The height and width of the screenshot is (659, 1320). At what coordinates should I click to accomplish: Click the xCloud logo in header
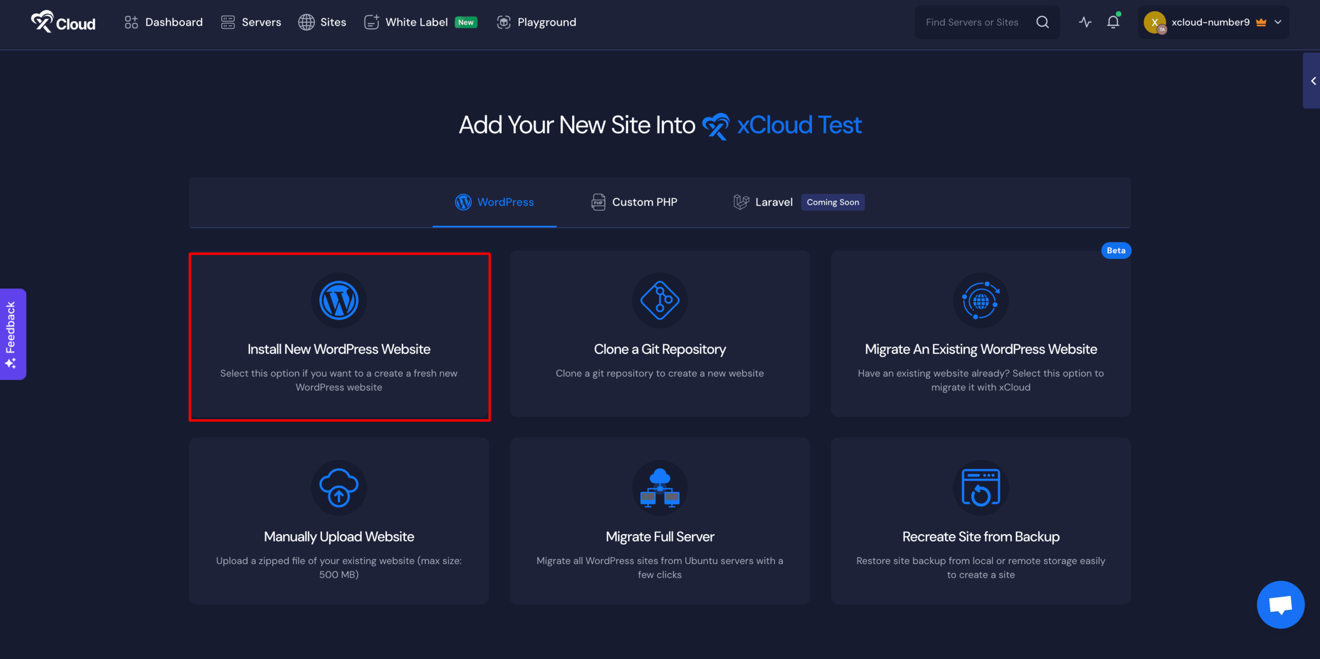point(63,22)
